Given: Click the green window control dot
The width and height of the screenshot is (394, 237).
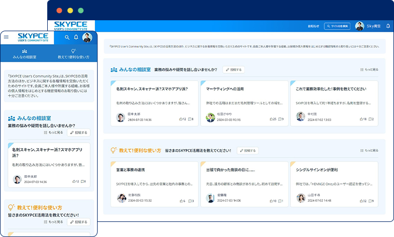Looking at the screenshot, I should pos(80,10).
